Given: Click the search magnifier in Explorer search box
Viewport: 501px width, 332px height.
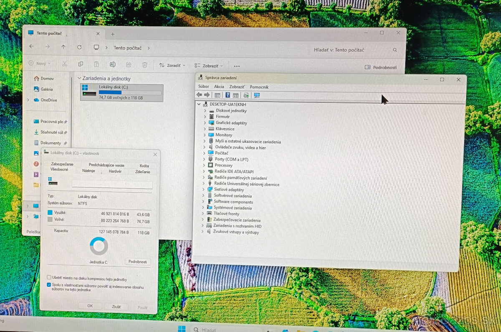Looking at the screenshot, I should 395,50.
